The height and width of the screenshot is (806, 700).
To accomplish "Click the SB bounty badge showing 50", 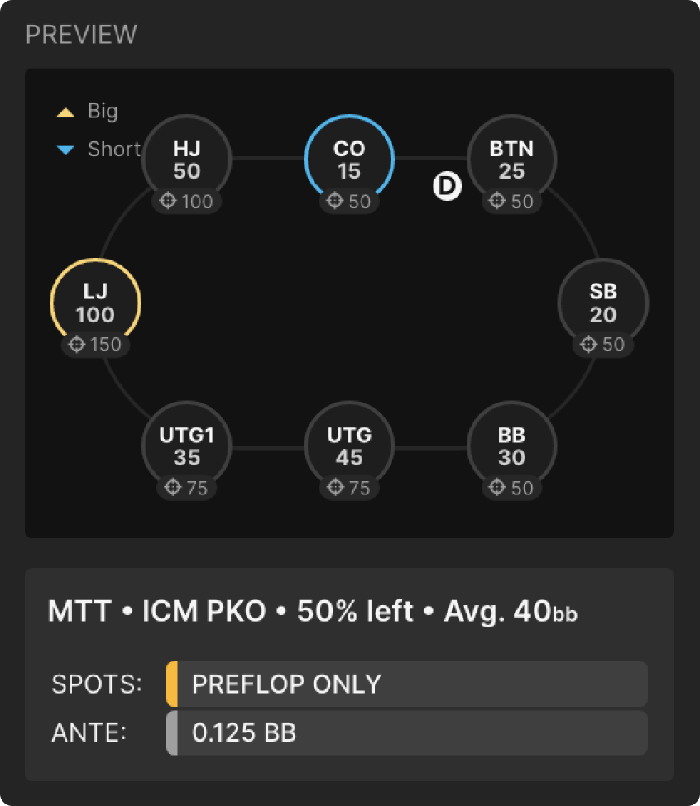I will point(602,345).
